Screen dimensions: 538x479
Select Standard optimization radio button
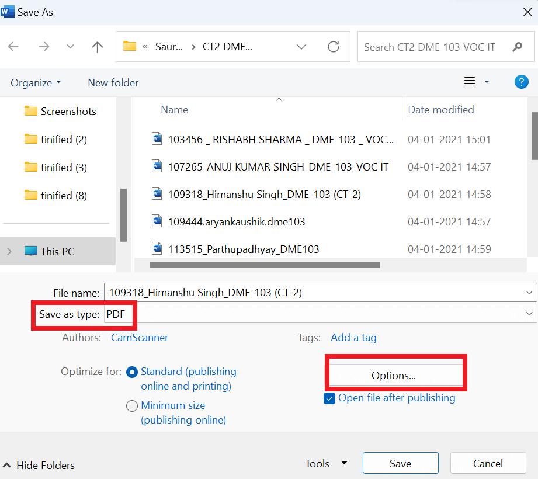coord(132,372)
